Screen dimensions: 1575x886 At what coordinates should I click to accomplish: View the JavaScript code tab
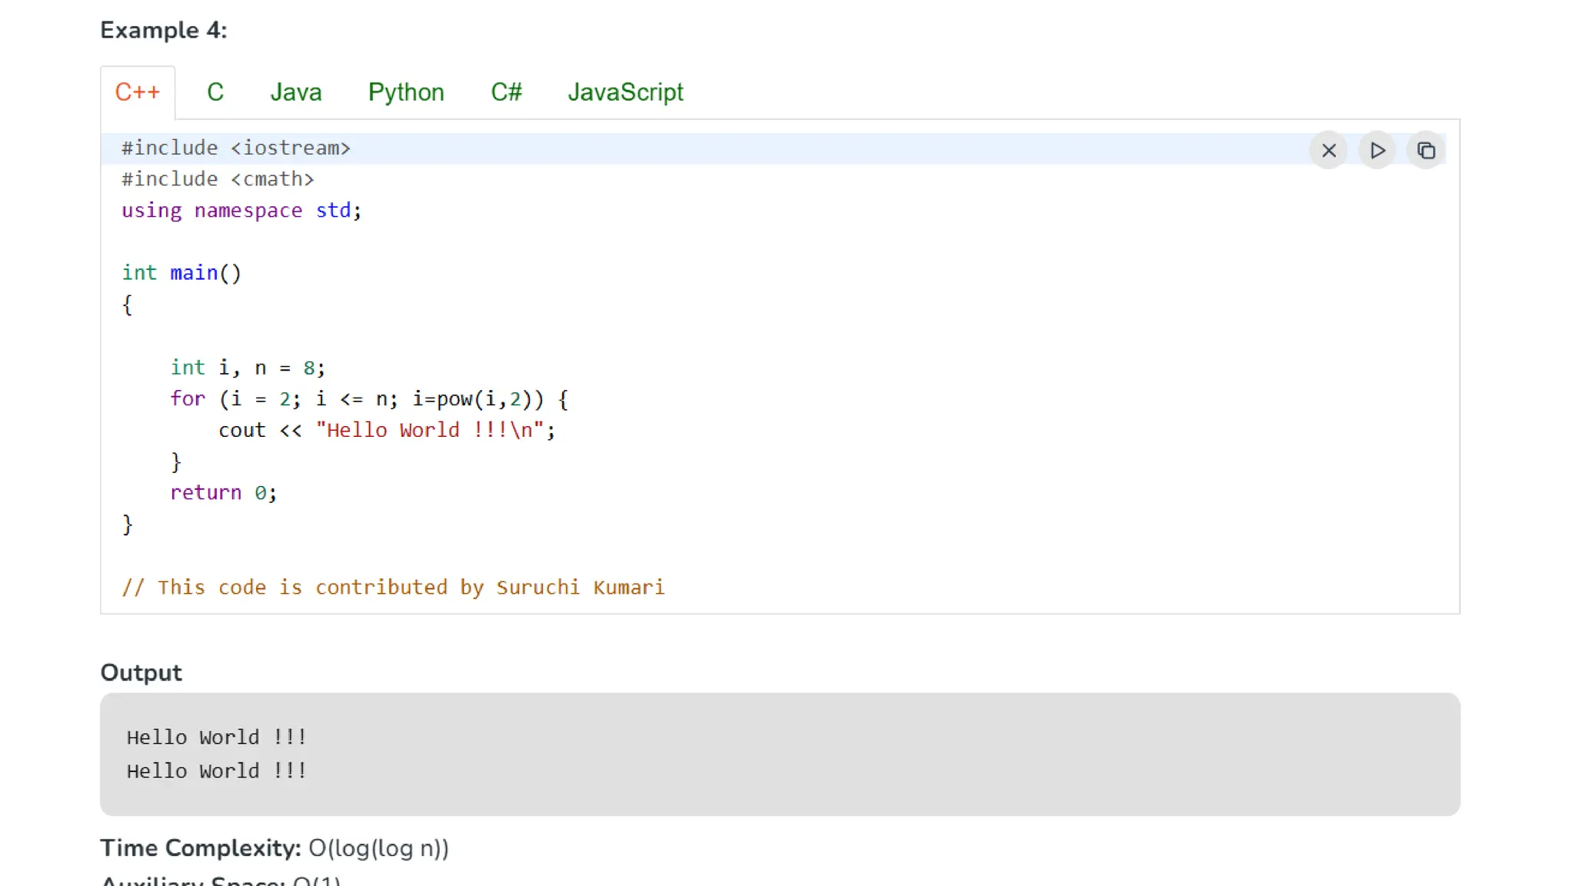coord(625,92)
